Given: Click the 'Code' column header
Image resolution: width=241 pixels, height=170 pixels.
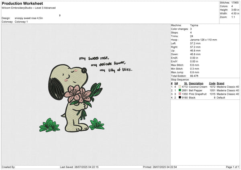Looking at the screenshot, I should pyautogui.click(x=212, y=83).
